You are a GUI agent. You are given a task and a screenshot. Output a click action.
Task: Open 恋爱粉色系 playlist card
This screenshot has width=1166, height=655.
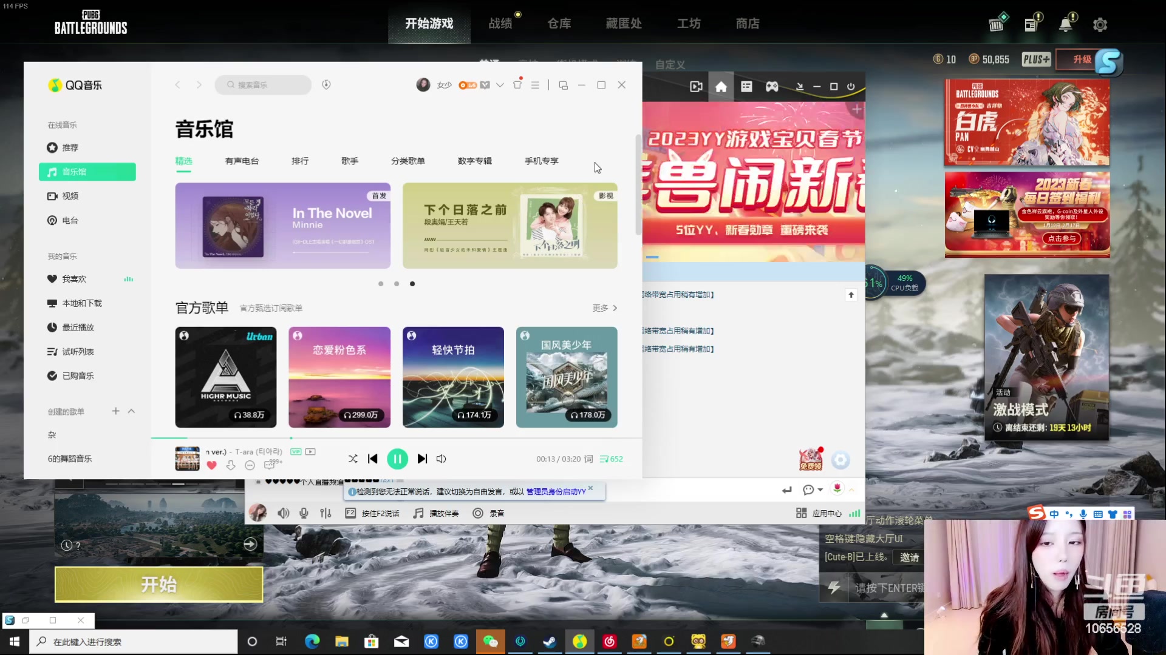(339, 377)
